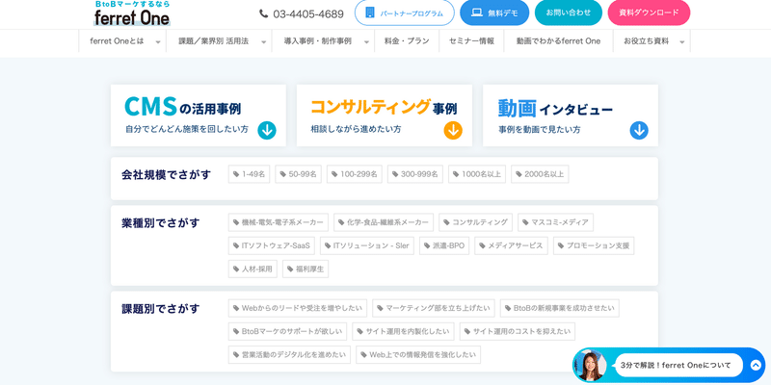Open the コンサルティング事例 card
Image resolution: width=771 pixels, height=385 pixels.
tap(384, 115)
